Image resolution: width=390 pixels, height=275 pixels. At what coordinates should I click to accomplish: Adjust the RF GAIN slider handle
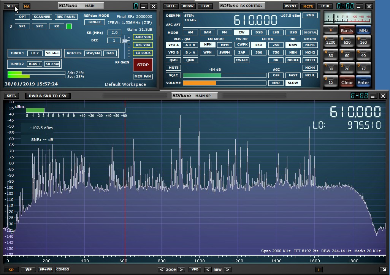pos(125,41)
